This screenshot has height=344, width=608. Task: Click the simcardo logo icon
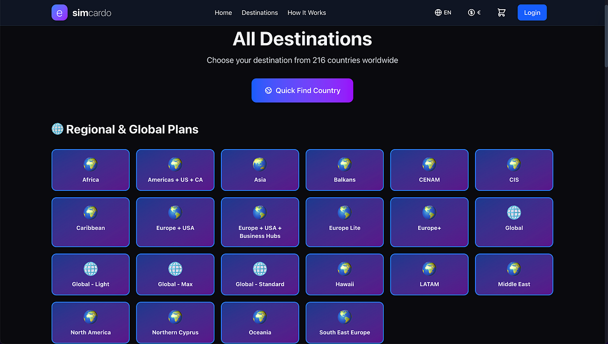(60, 13)
